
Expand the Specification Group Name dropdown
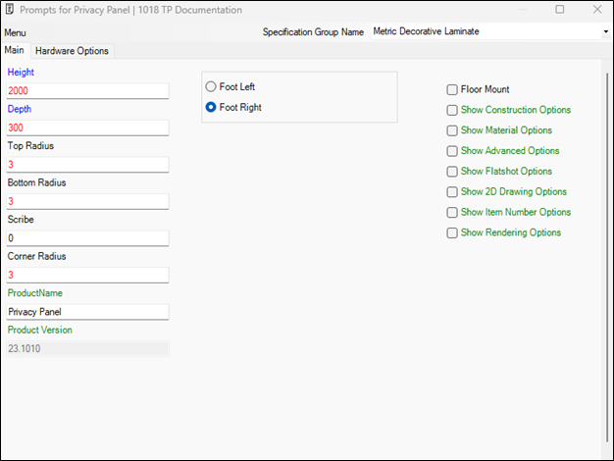[605, 31]
